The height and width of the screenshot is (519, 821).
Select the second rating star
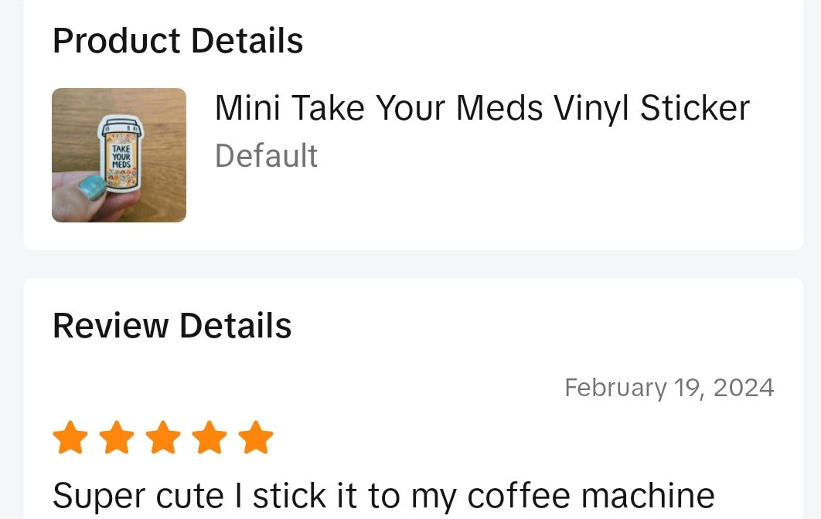[x=117, y=438]
